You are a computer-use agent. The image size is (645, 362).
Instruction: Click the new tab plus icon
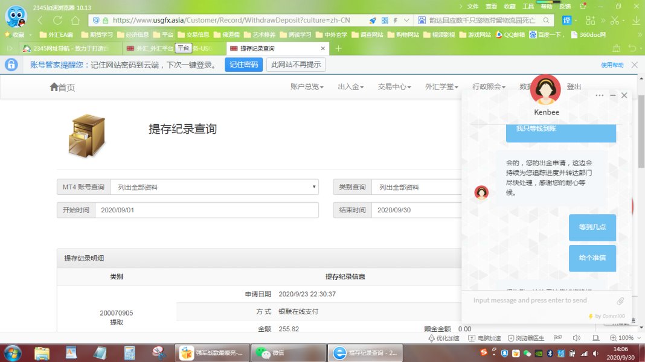pyautogui.click(x=338, y=48)
